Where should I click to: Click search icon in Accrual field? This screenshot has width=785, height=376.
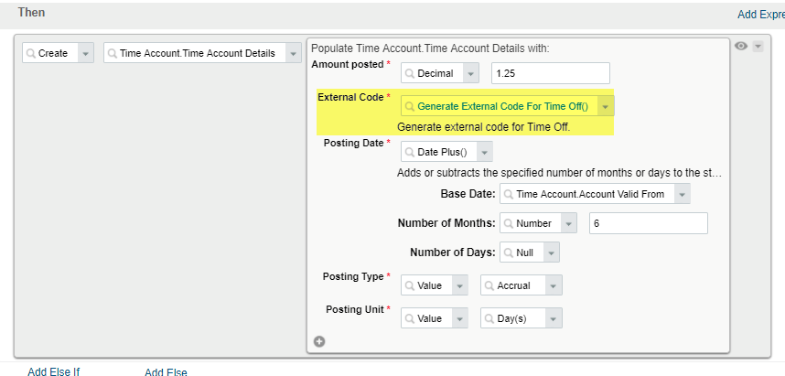coord(489,285)
